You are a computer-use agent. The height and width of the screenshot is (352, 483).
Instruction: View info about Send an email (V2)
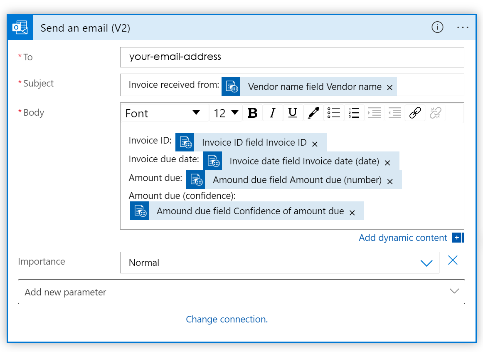437,27
